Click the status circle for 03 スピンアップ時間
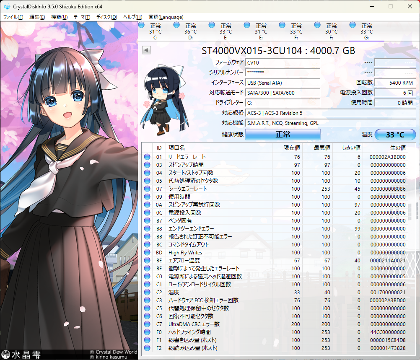The height and width of the screenshot is (360, 420). [x=147, y=165]
